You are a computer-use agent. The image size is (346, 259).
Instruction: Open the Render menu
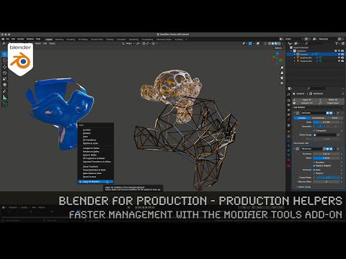click(x=21, y=39)
